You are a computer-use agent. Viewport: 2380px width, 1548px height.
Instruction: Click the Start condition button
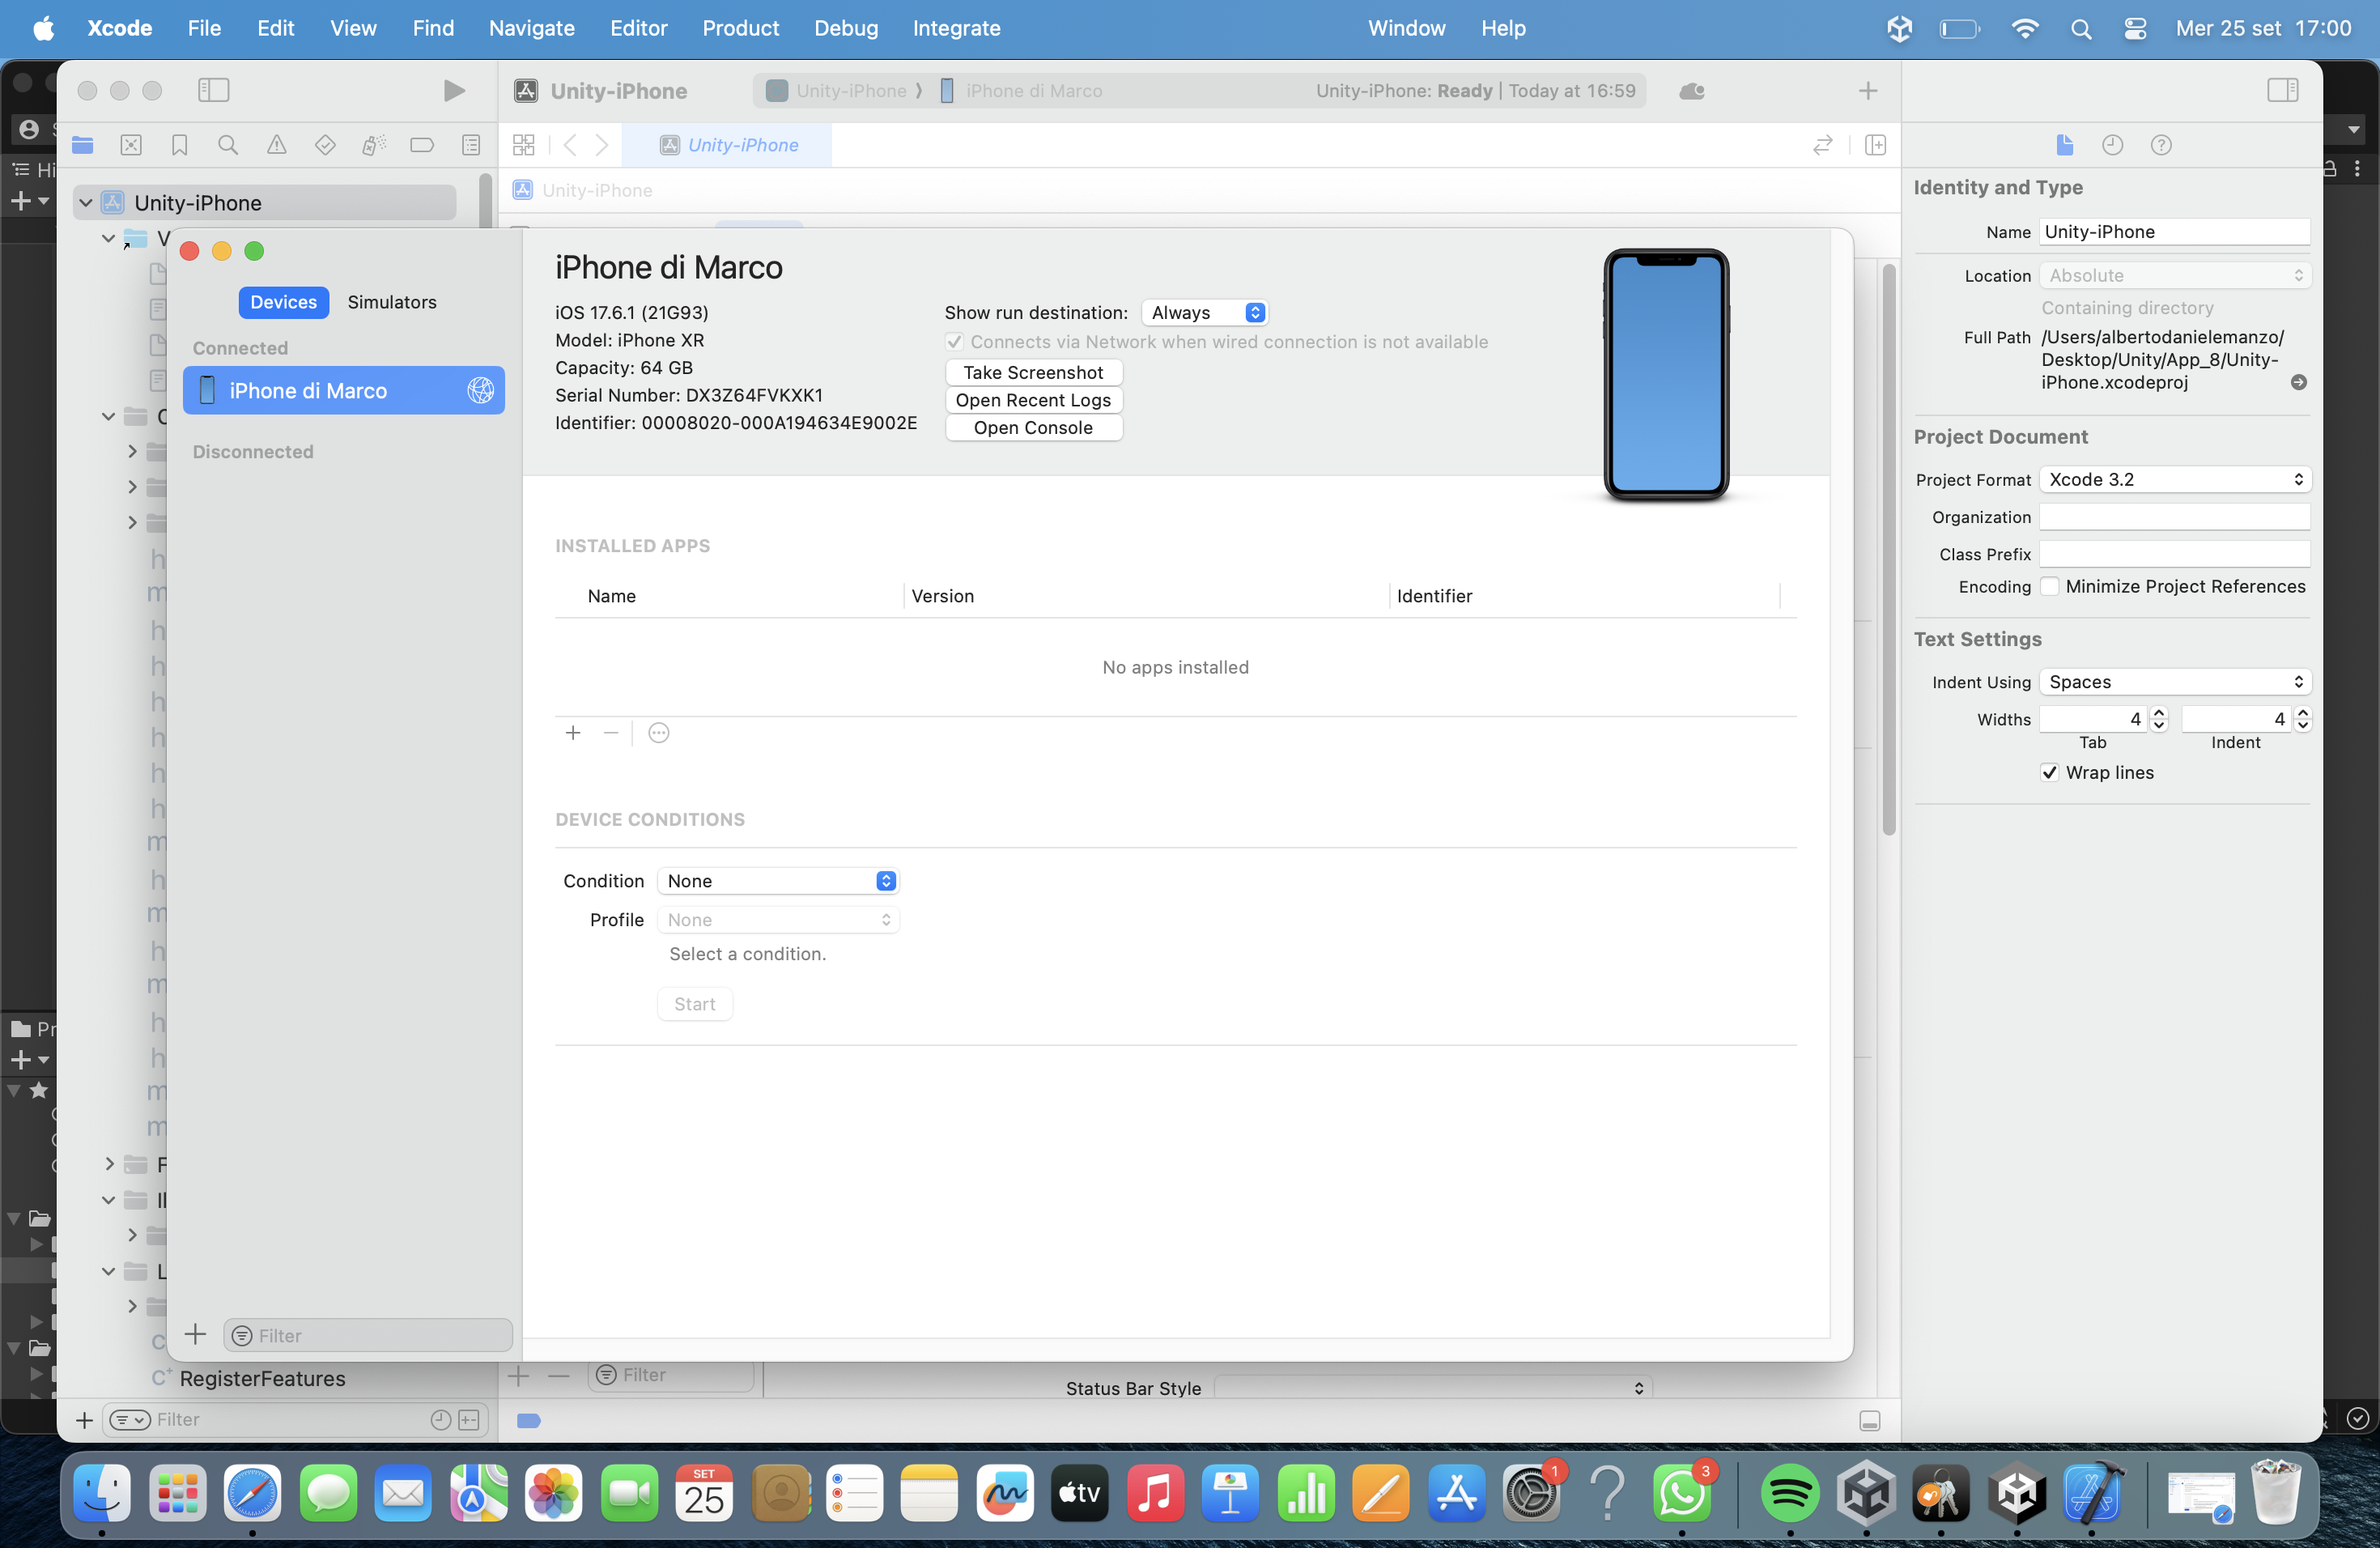click(x=695, y=1004)
